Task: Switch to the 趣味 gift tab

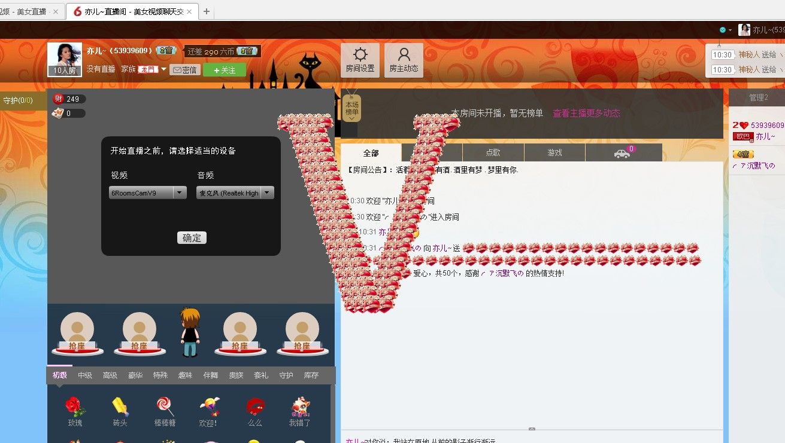Action: [186, 375]
